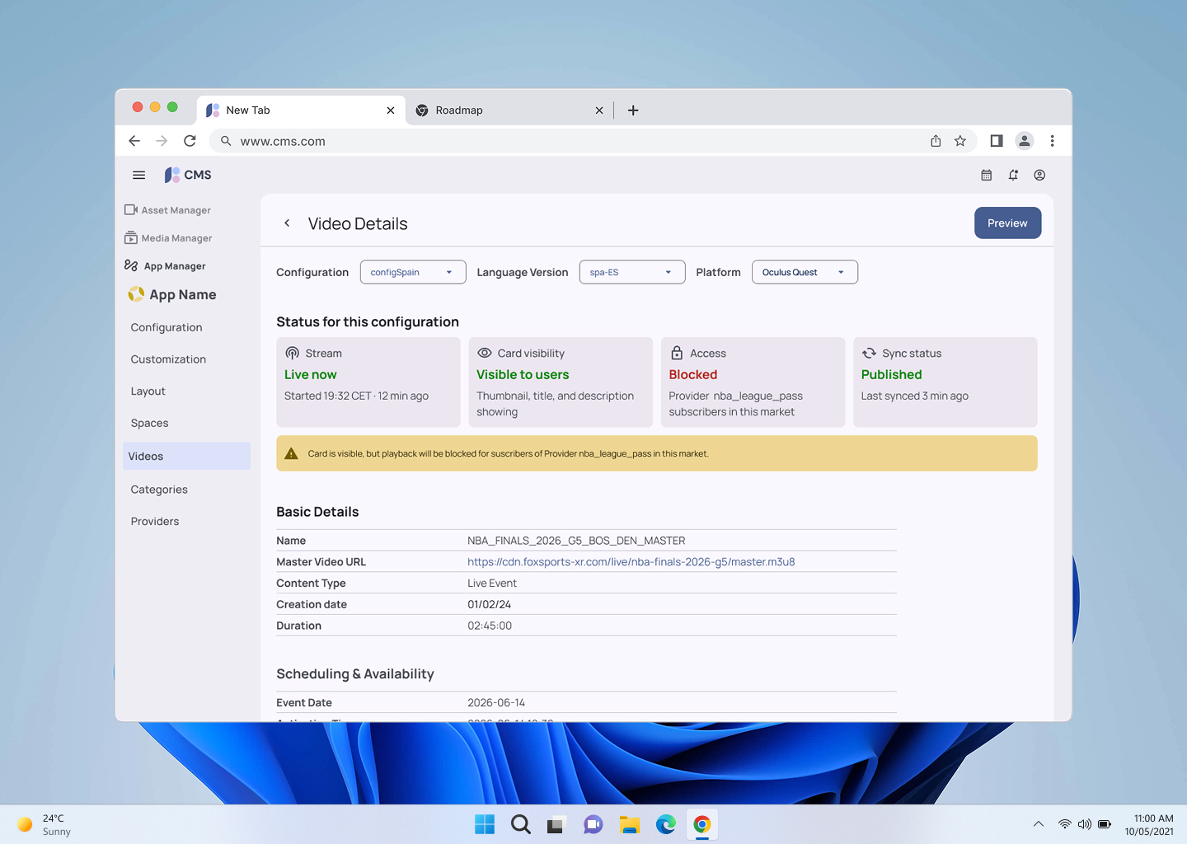Close the New Tab tab

point(391,110)
